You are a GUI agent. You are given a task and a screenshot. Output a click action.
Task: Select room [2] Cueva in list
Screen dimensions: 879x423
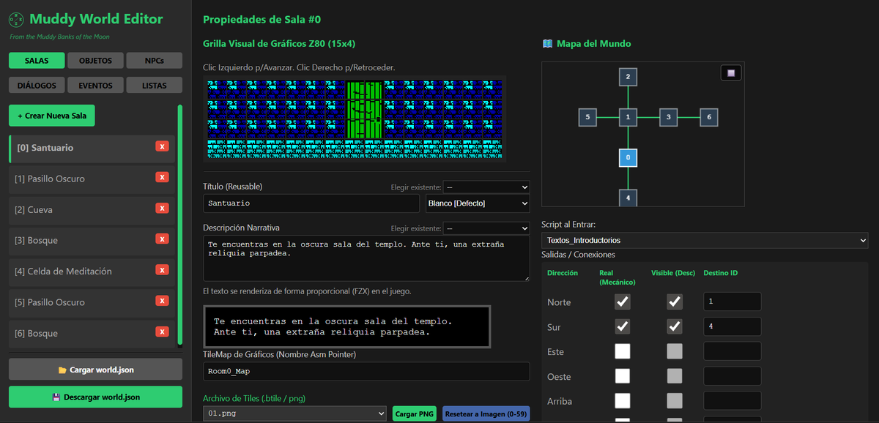92,209
